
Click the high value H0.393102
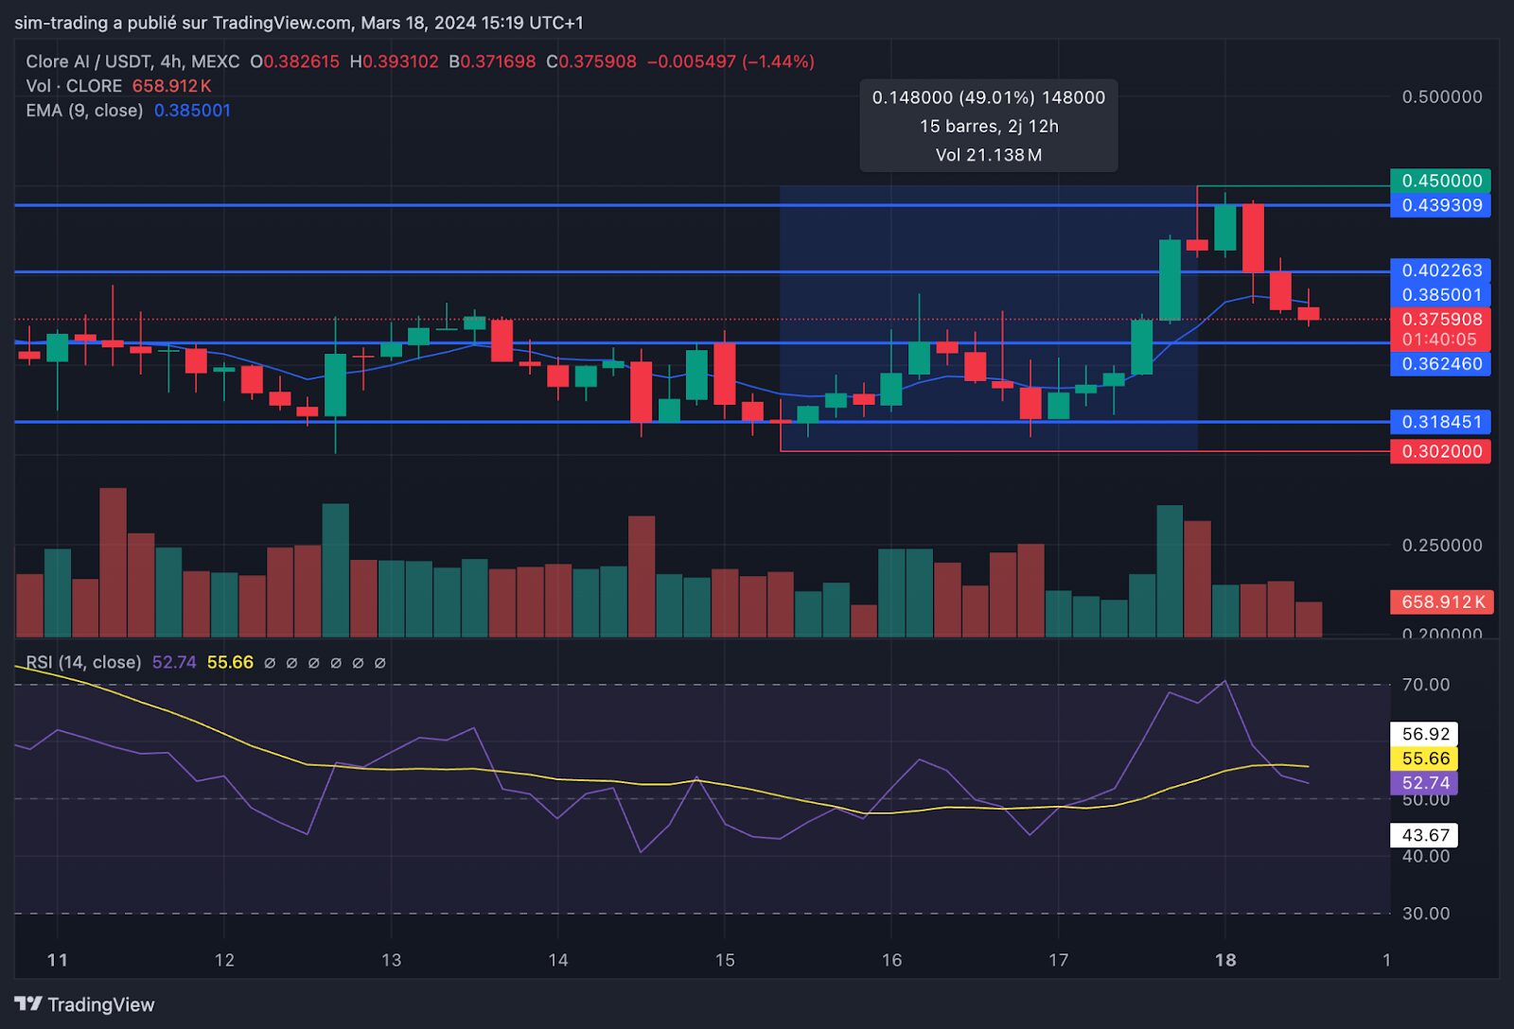(394, 61)
